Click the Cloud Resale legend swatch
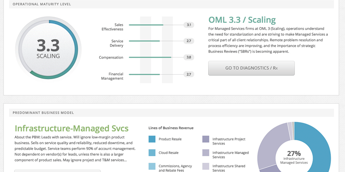The width and height of the screenshot is (345, 172). click(152, 153)
